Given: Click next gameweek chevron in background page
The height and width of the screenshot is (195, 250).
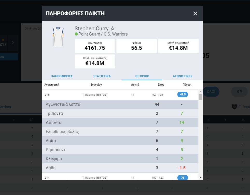Looking at the screenshot, I should click(13, 43).
